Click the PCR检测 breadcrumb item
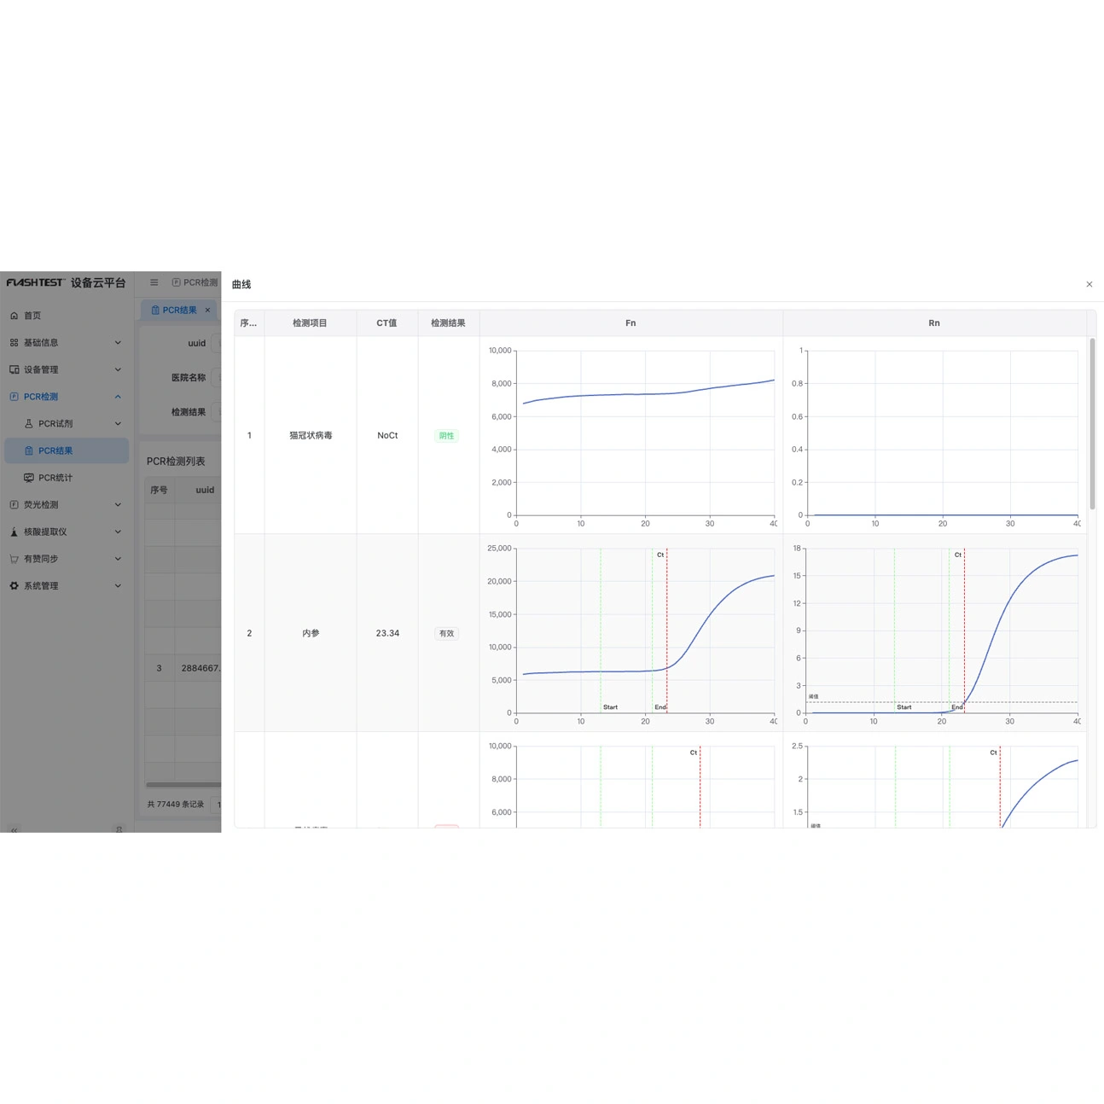 pyautogui.click(x=196, y=282)
